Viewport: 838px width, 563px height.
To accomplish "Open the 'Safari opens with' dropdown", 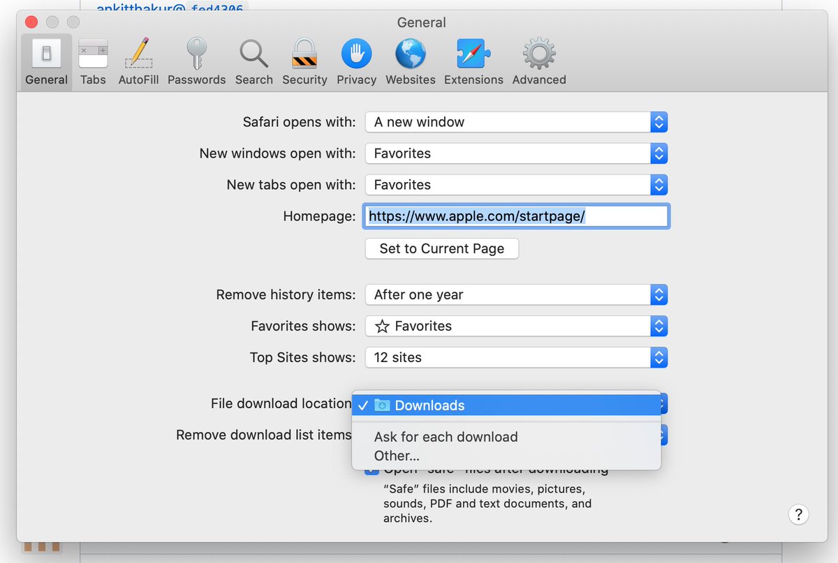I will pyautogui.click(x=517, y=122).
